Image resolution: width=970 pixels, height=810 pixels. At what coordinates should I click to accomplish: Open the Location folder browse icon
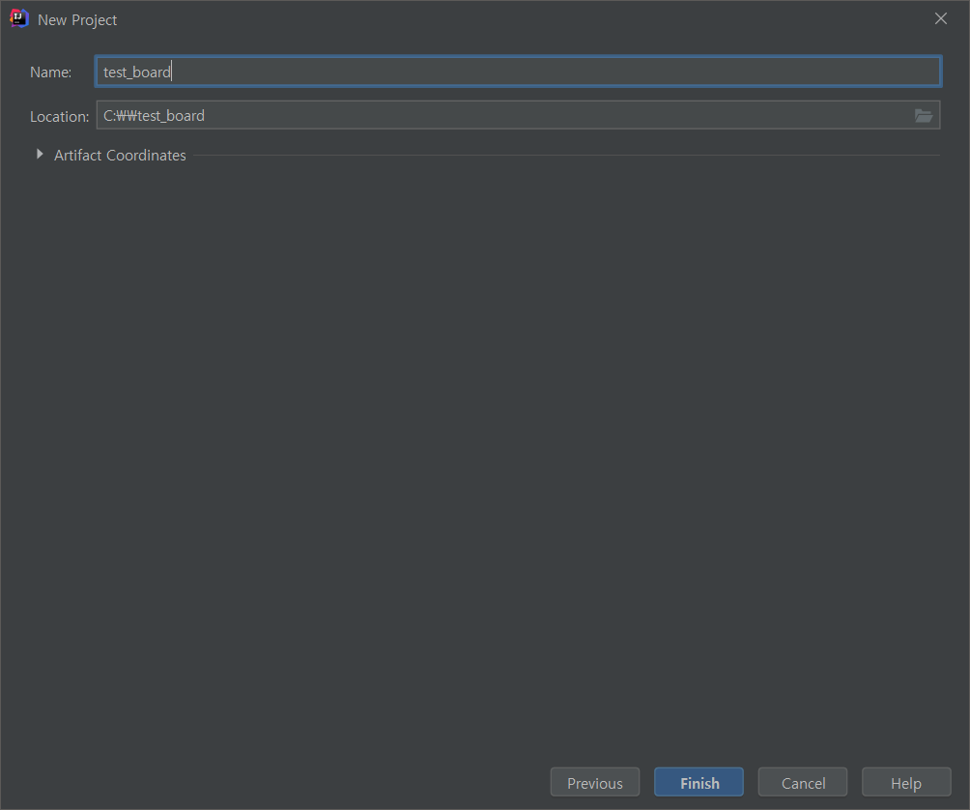point(923,116)
